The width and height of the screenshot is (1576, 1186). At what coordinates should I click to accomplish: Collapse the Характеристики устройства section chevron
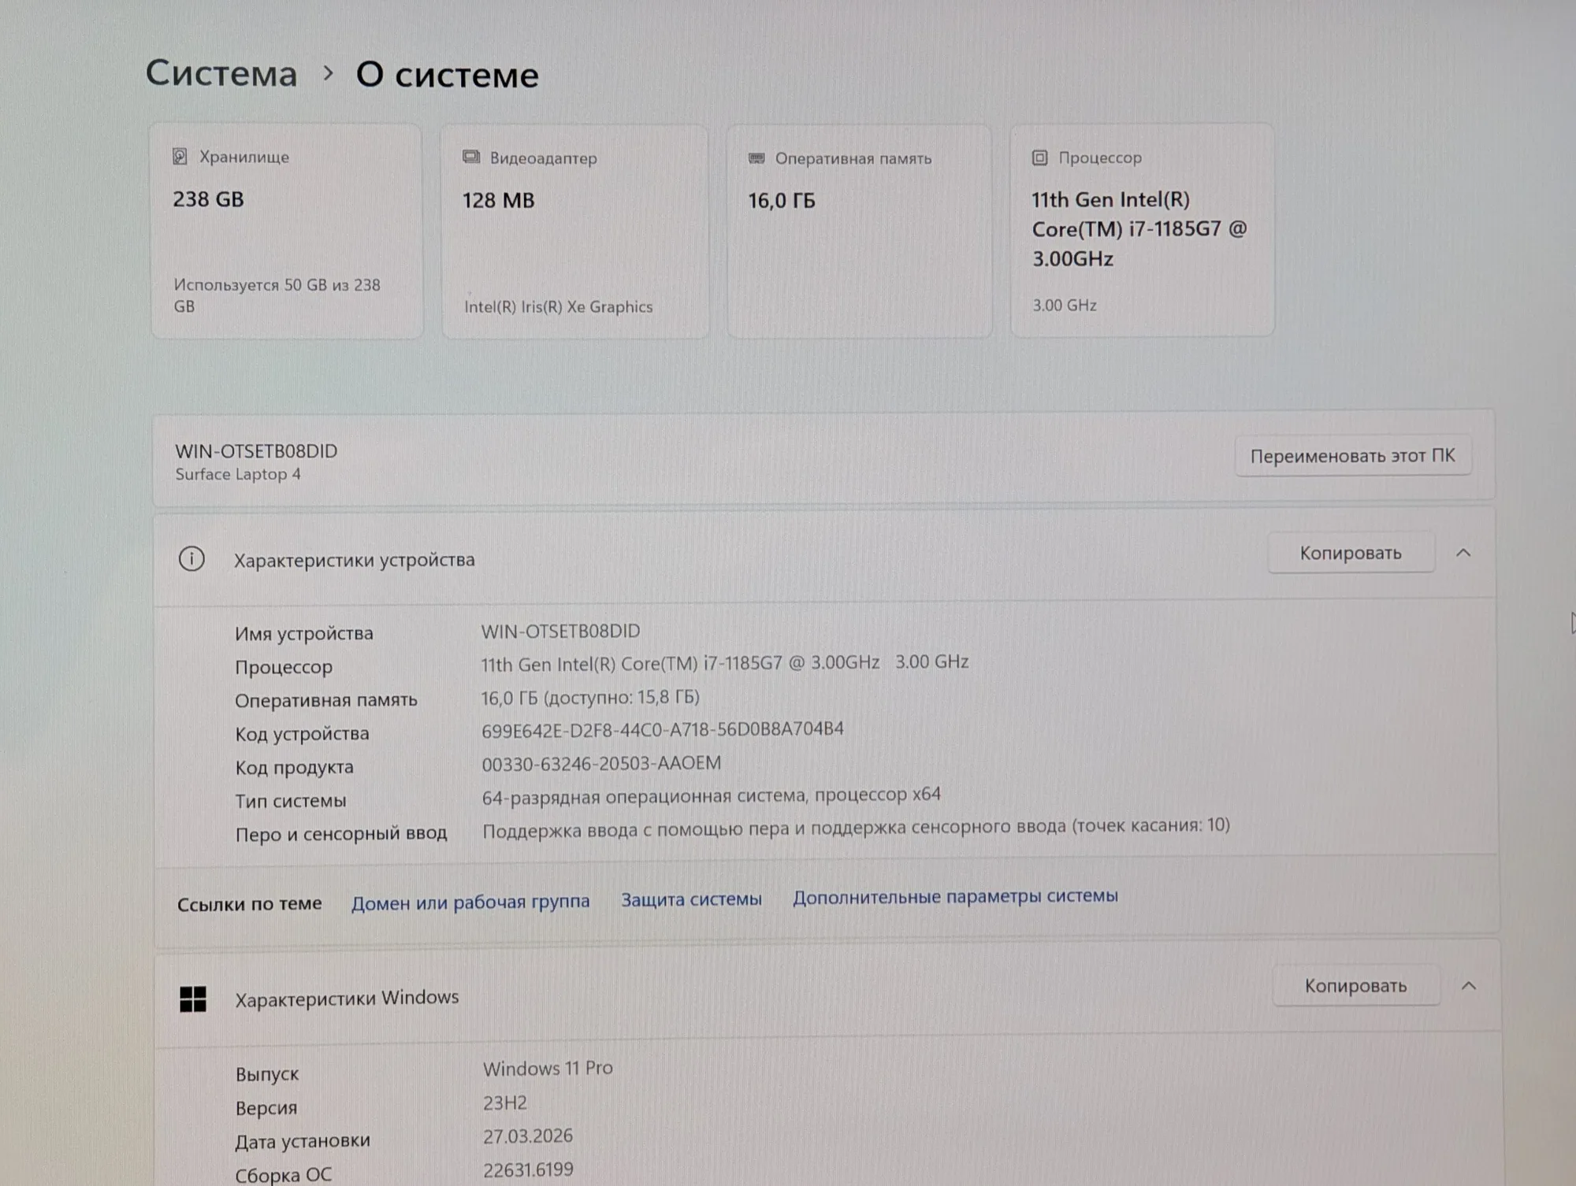point(1463,553)
